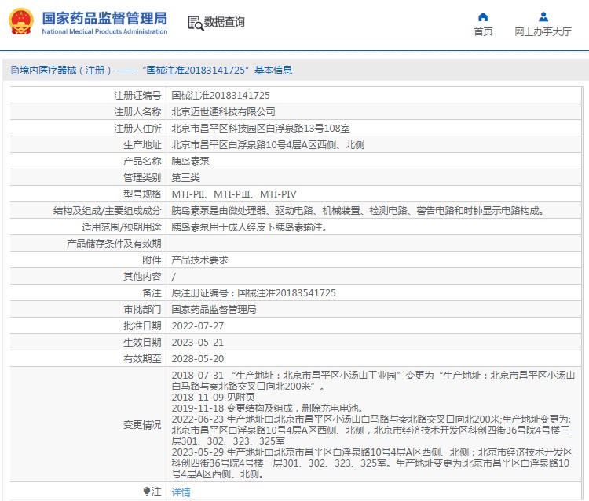Click the national emblem logo
The height and width of the screenshot is (501, 589).
[21, 22]
